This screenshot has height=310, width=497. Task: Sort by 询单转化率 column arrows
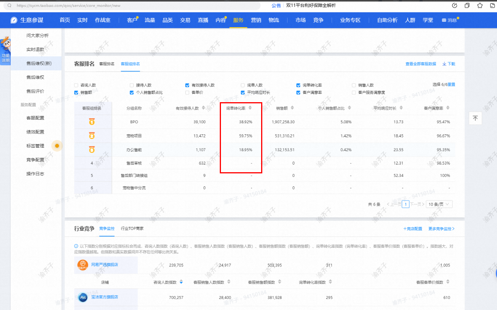pyautogui.click(x=250, y=108)
